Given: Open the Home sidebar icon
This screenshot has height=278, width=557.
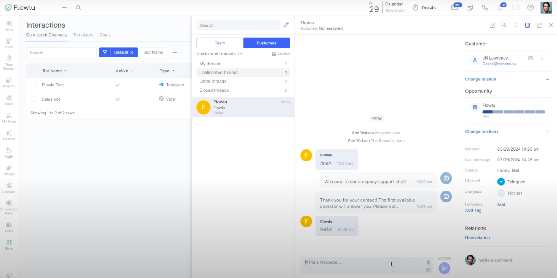Looking at the screenshot, I should click(x=9, y=25).
